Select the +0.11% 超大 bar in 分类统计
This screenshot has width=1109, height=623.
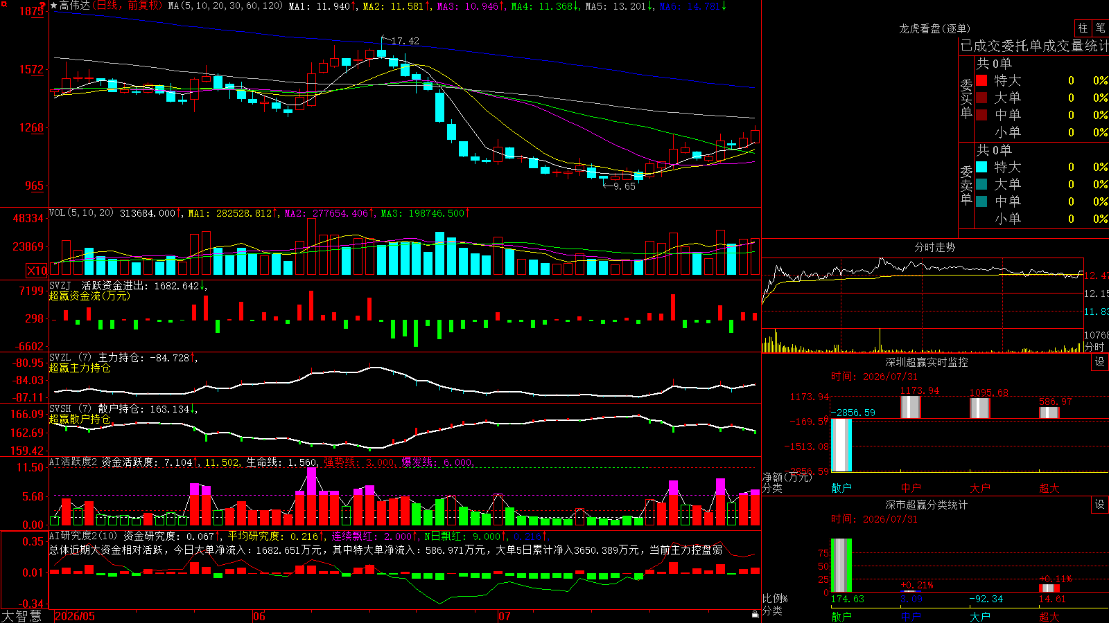pyautogui.click(x=1049, y=588)
